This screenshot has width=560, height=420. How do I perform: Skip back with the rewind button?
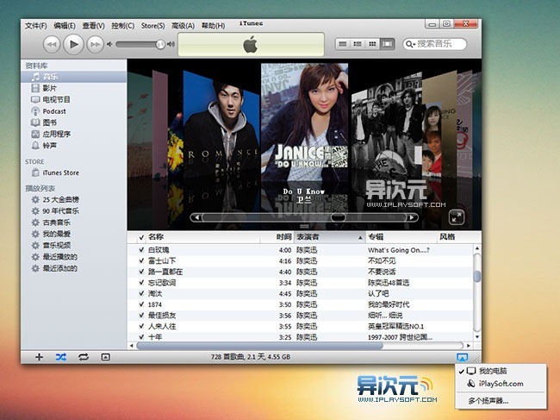(52, 45)
